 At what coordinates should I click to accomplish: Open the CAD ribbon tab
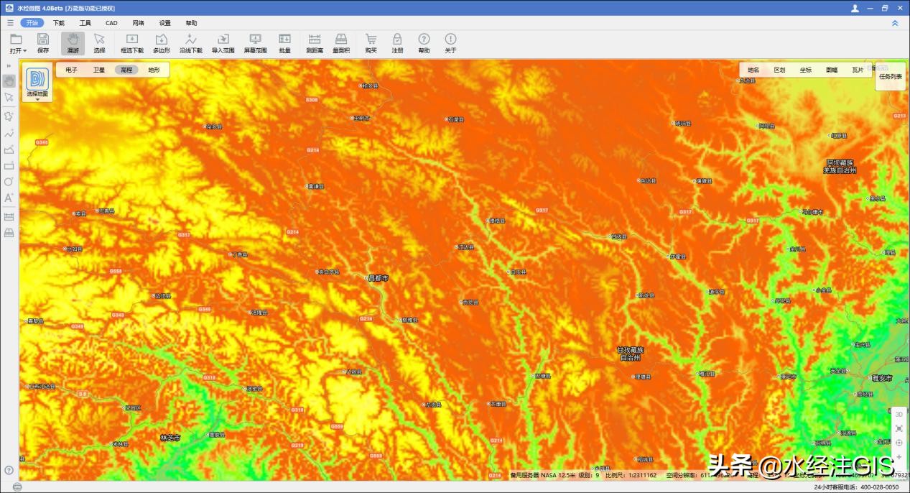coord(111,23)
